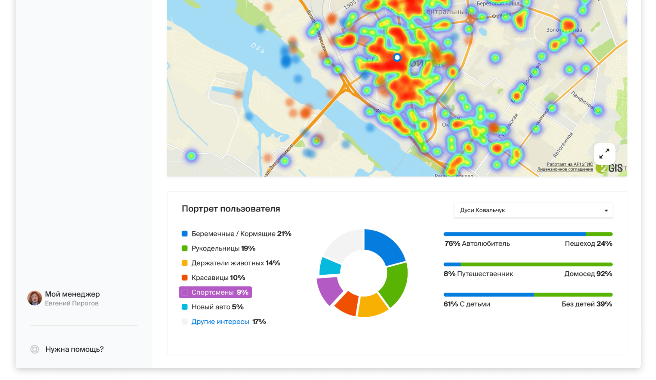Click the Обь river label on the map
The image size is (656, 380).
click(x=258, y=48)
